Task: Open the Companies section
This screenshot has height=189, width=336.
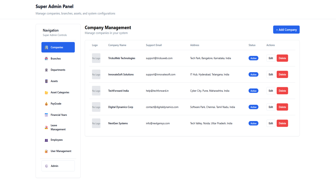Action: pyautogui.click(x=58, y=47)
